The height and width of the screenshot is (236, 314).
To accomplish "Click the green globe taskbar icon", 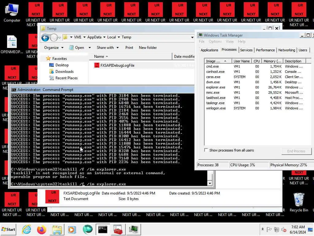I will coord(87,229).
